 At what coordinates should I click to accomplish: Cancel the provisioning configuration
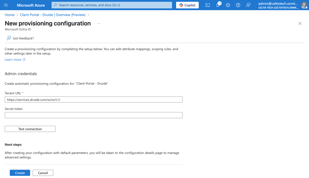coord(43,173)
